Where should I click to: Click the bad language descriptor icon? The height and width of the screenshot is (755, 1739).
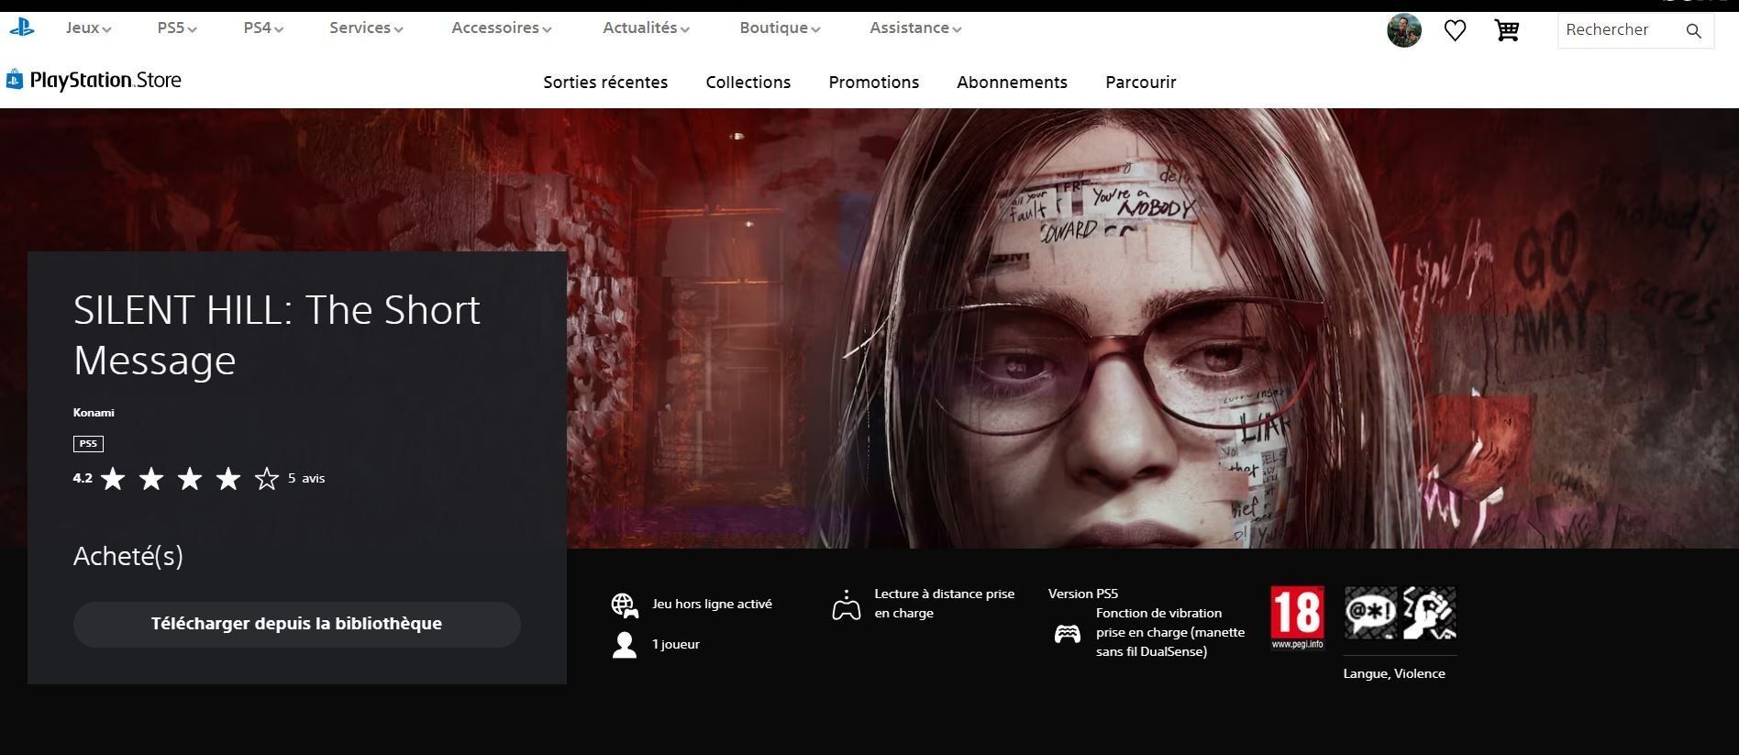pos(1370,612)
